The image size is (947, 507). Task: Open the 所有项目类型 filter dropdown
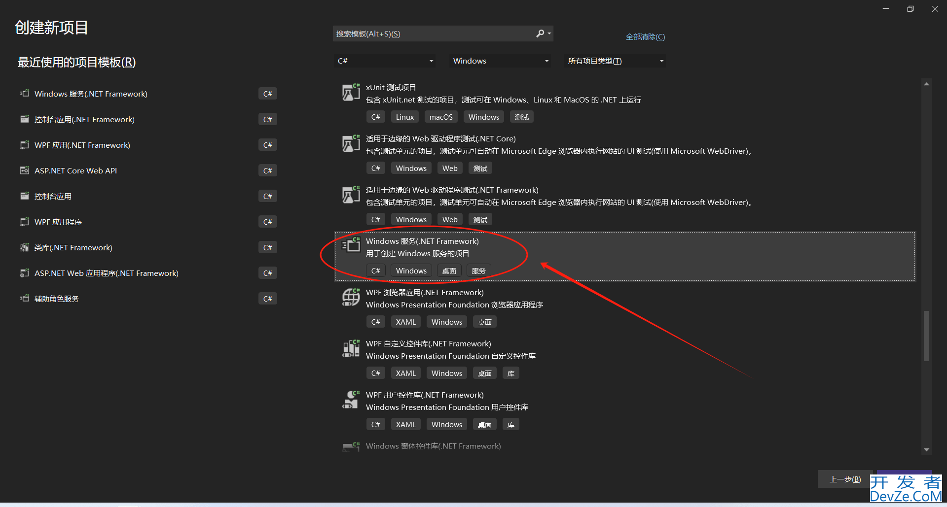(615, 61)
